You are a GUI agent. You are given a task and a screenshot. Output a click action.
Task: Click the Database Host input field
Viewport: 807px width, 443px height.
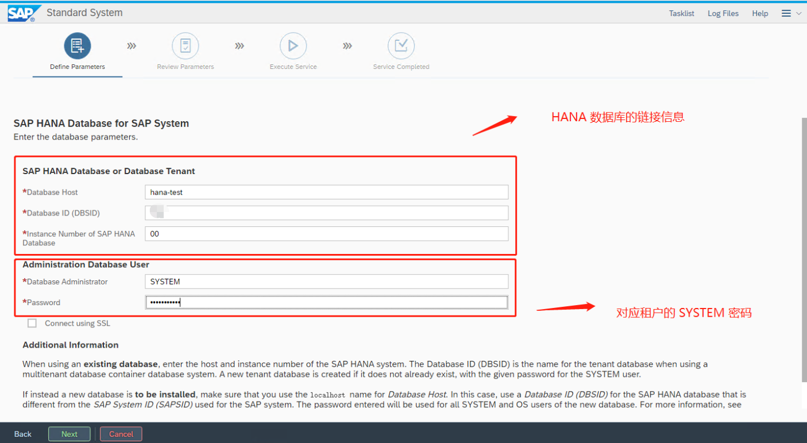coord(326,192)
